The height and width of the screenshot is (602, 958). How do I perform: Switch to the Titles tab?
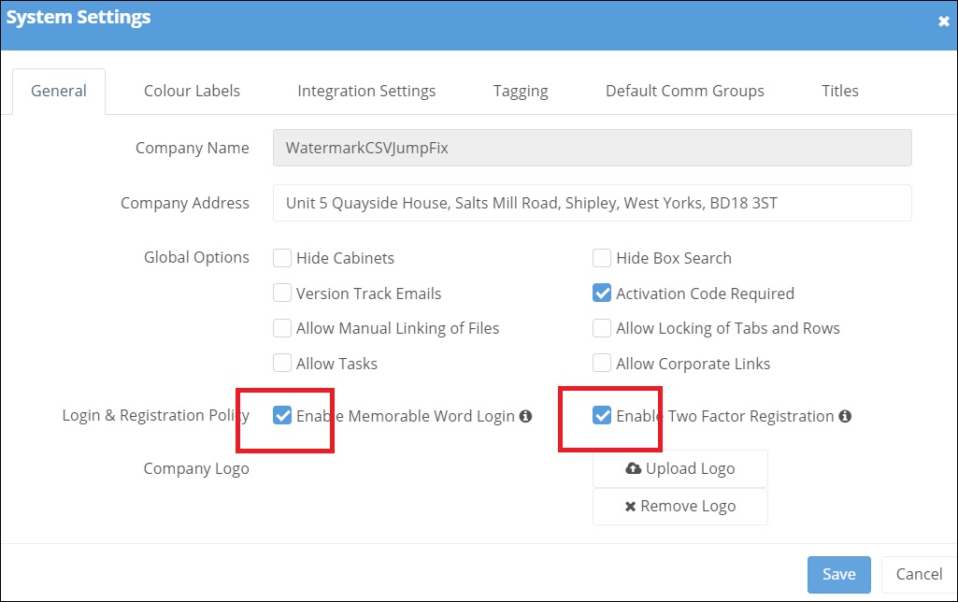840,91
